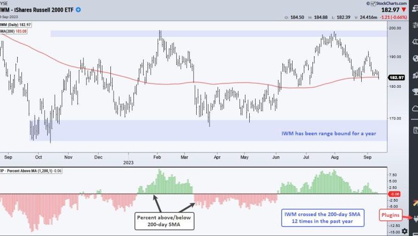
Task: Open the globe icon in sidebar
Action: 415,58
